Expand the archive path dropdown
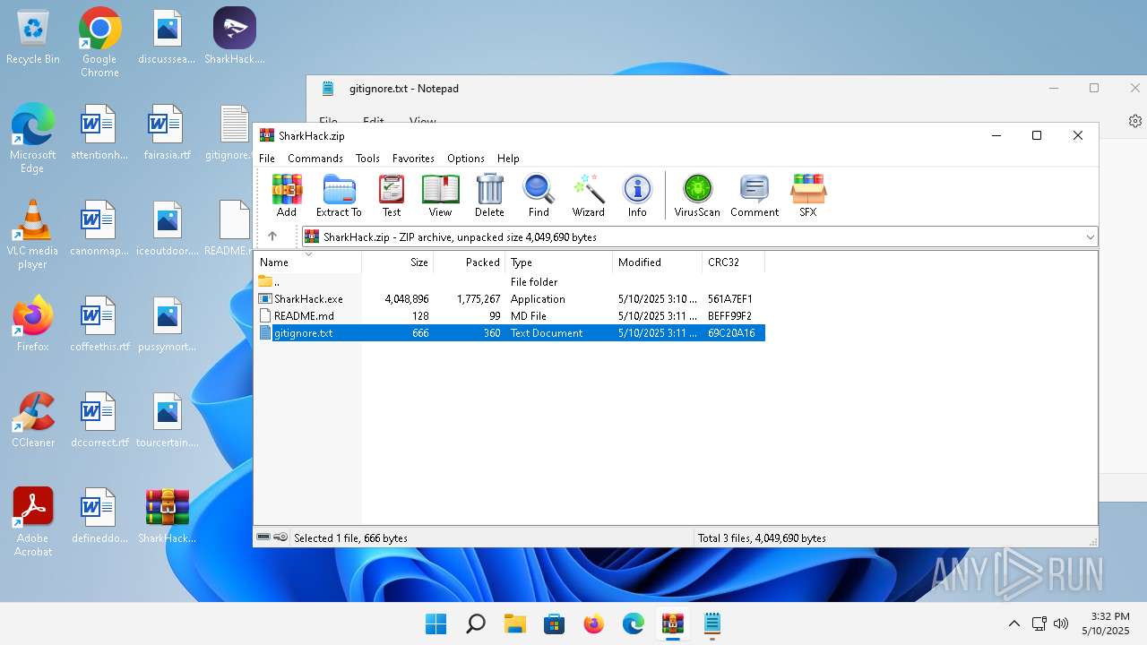 point(1090,236)
